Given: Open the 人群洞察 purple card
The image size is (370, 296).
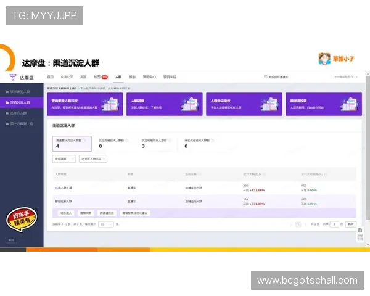Looking at the screenshot, I should click(165, 104).
